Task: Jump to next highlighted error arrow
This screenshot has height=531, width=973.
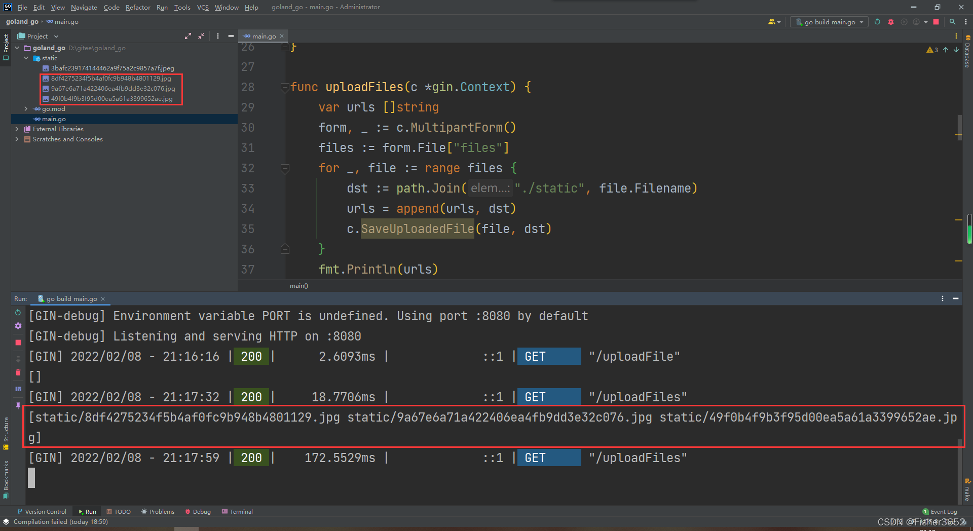Action: click(956, 50)
